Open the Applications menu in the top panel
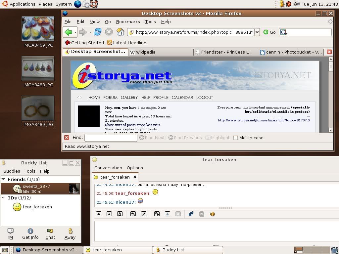 coord(22,4)
